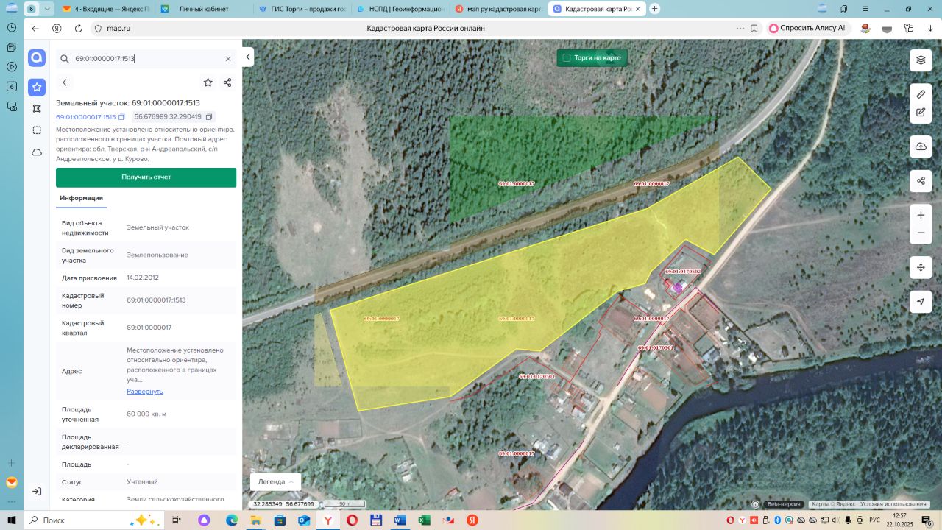Select the ruler measurement tool
Image resolution: width=942 pixels, height=530 pixels.
click(921, 94)
